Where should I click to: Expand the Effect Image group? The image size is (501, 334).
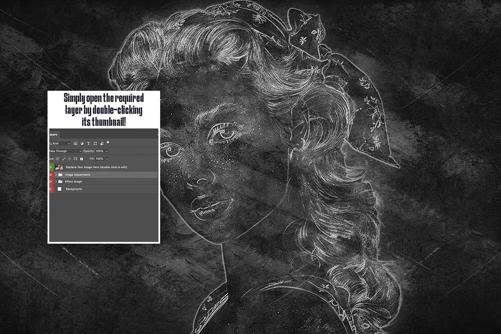pyautogui.click(x=56, y=182)
